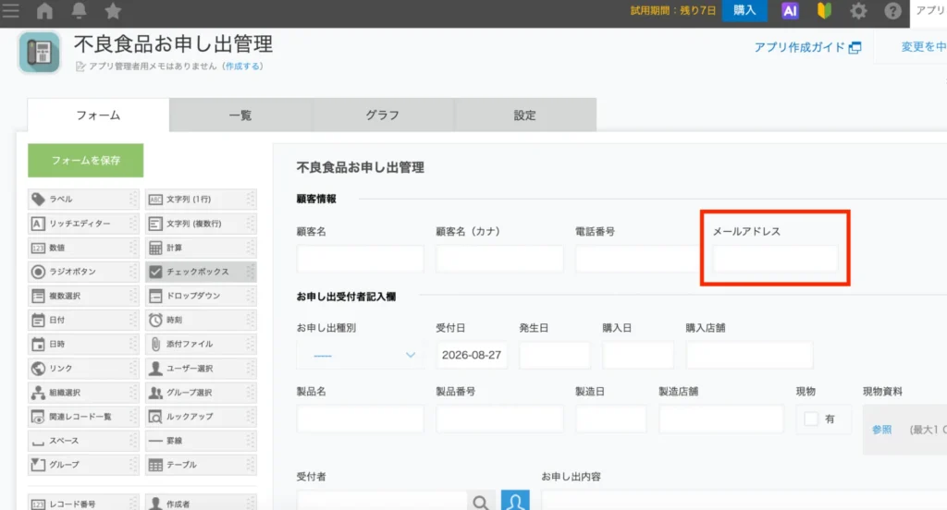Switch to the 一覧 tab

(240, 115)
